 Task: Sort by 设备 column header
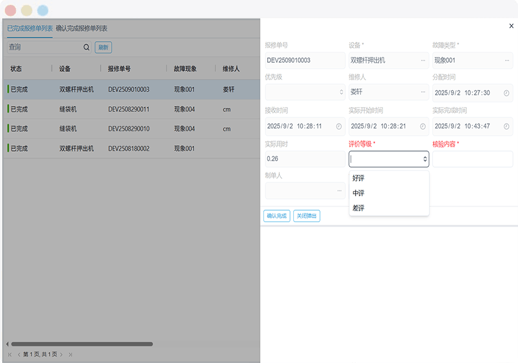[x=65, y=69]
